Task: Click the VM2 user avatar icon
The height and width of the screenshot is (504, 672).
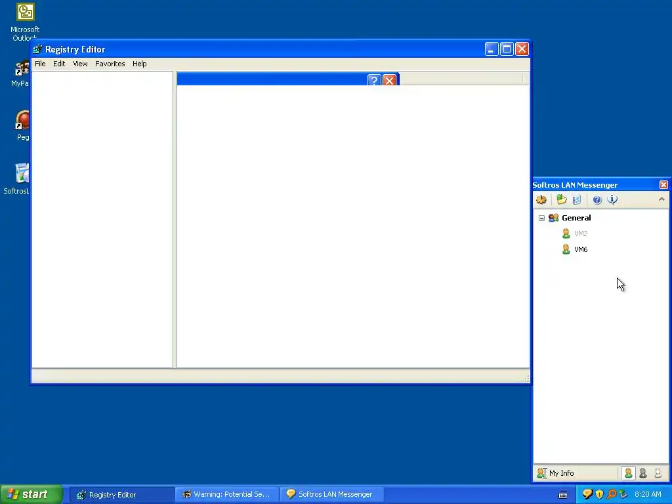Action: (566, 233)
